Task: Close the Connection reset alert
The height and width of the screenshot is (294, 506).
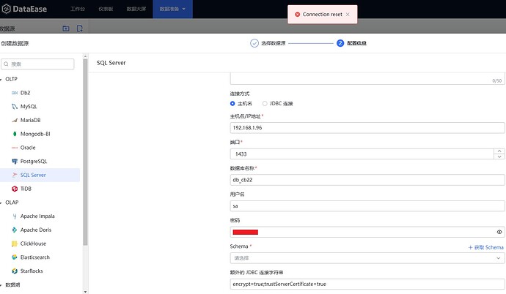Action: (x=348, y=14)
